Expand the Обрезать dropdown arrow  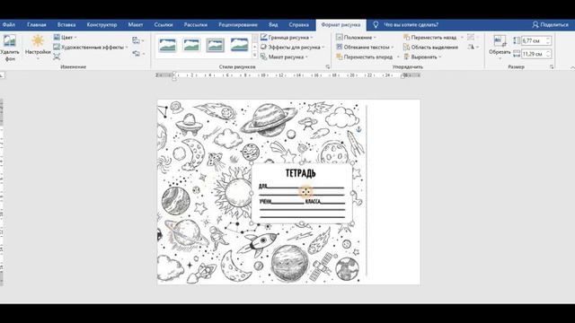(x=500, y=57)
